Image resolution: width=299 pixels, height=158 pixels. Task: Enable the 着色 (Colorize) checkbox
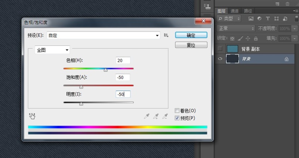click(177, 111)
